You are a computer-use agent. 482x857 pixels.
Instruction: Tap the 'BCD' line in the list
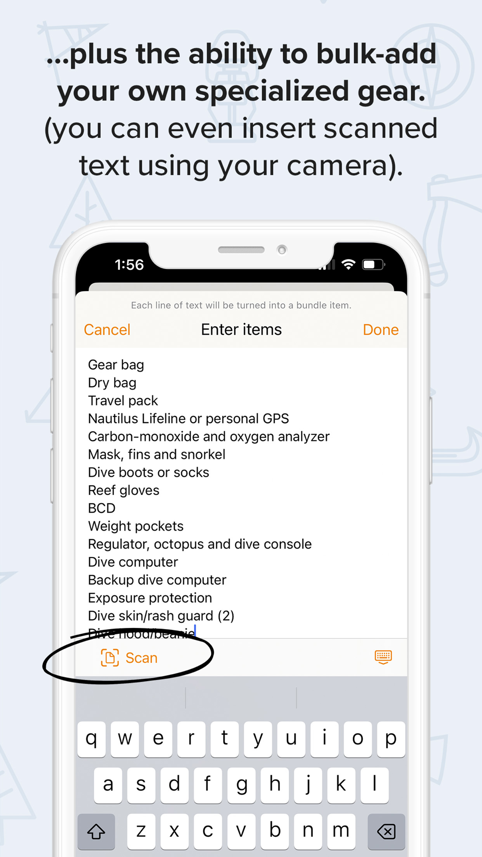click(x=102, y=508)
